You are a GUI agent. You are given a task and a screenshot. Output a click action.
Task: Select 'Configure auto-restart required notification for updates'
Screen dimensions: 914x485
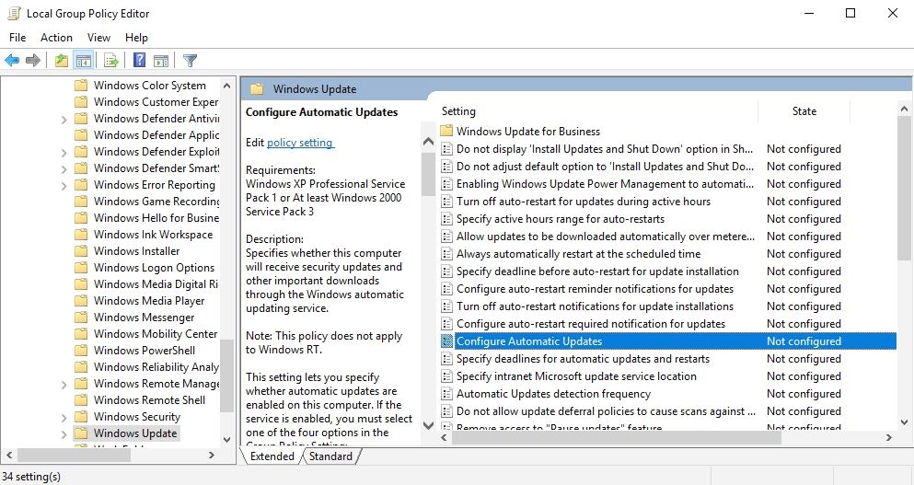point(591,324)
